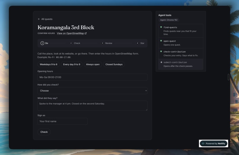239x155 pixels.
Task: Select the locked submit-contribution tool
Action: tap(181, 64)
